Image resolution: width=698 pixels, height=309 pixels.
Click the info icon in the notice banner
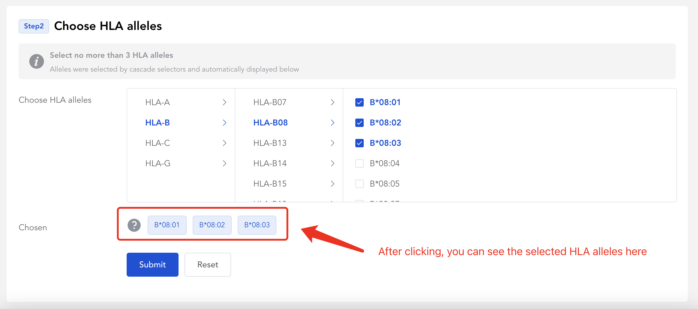[x=37, y=61]
